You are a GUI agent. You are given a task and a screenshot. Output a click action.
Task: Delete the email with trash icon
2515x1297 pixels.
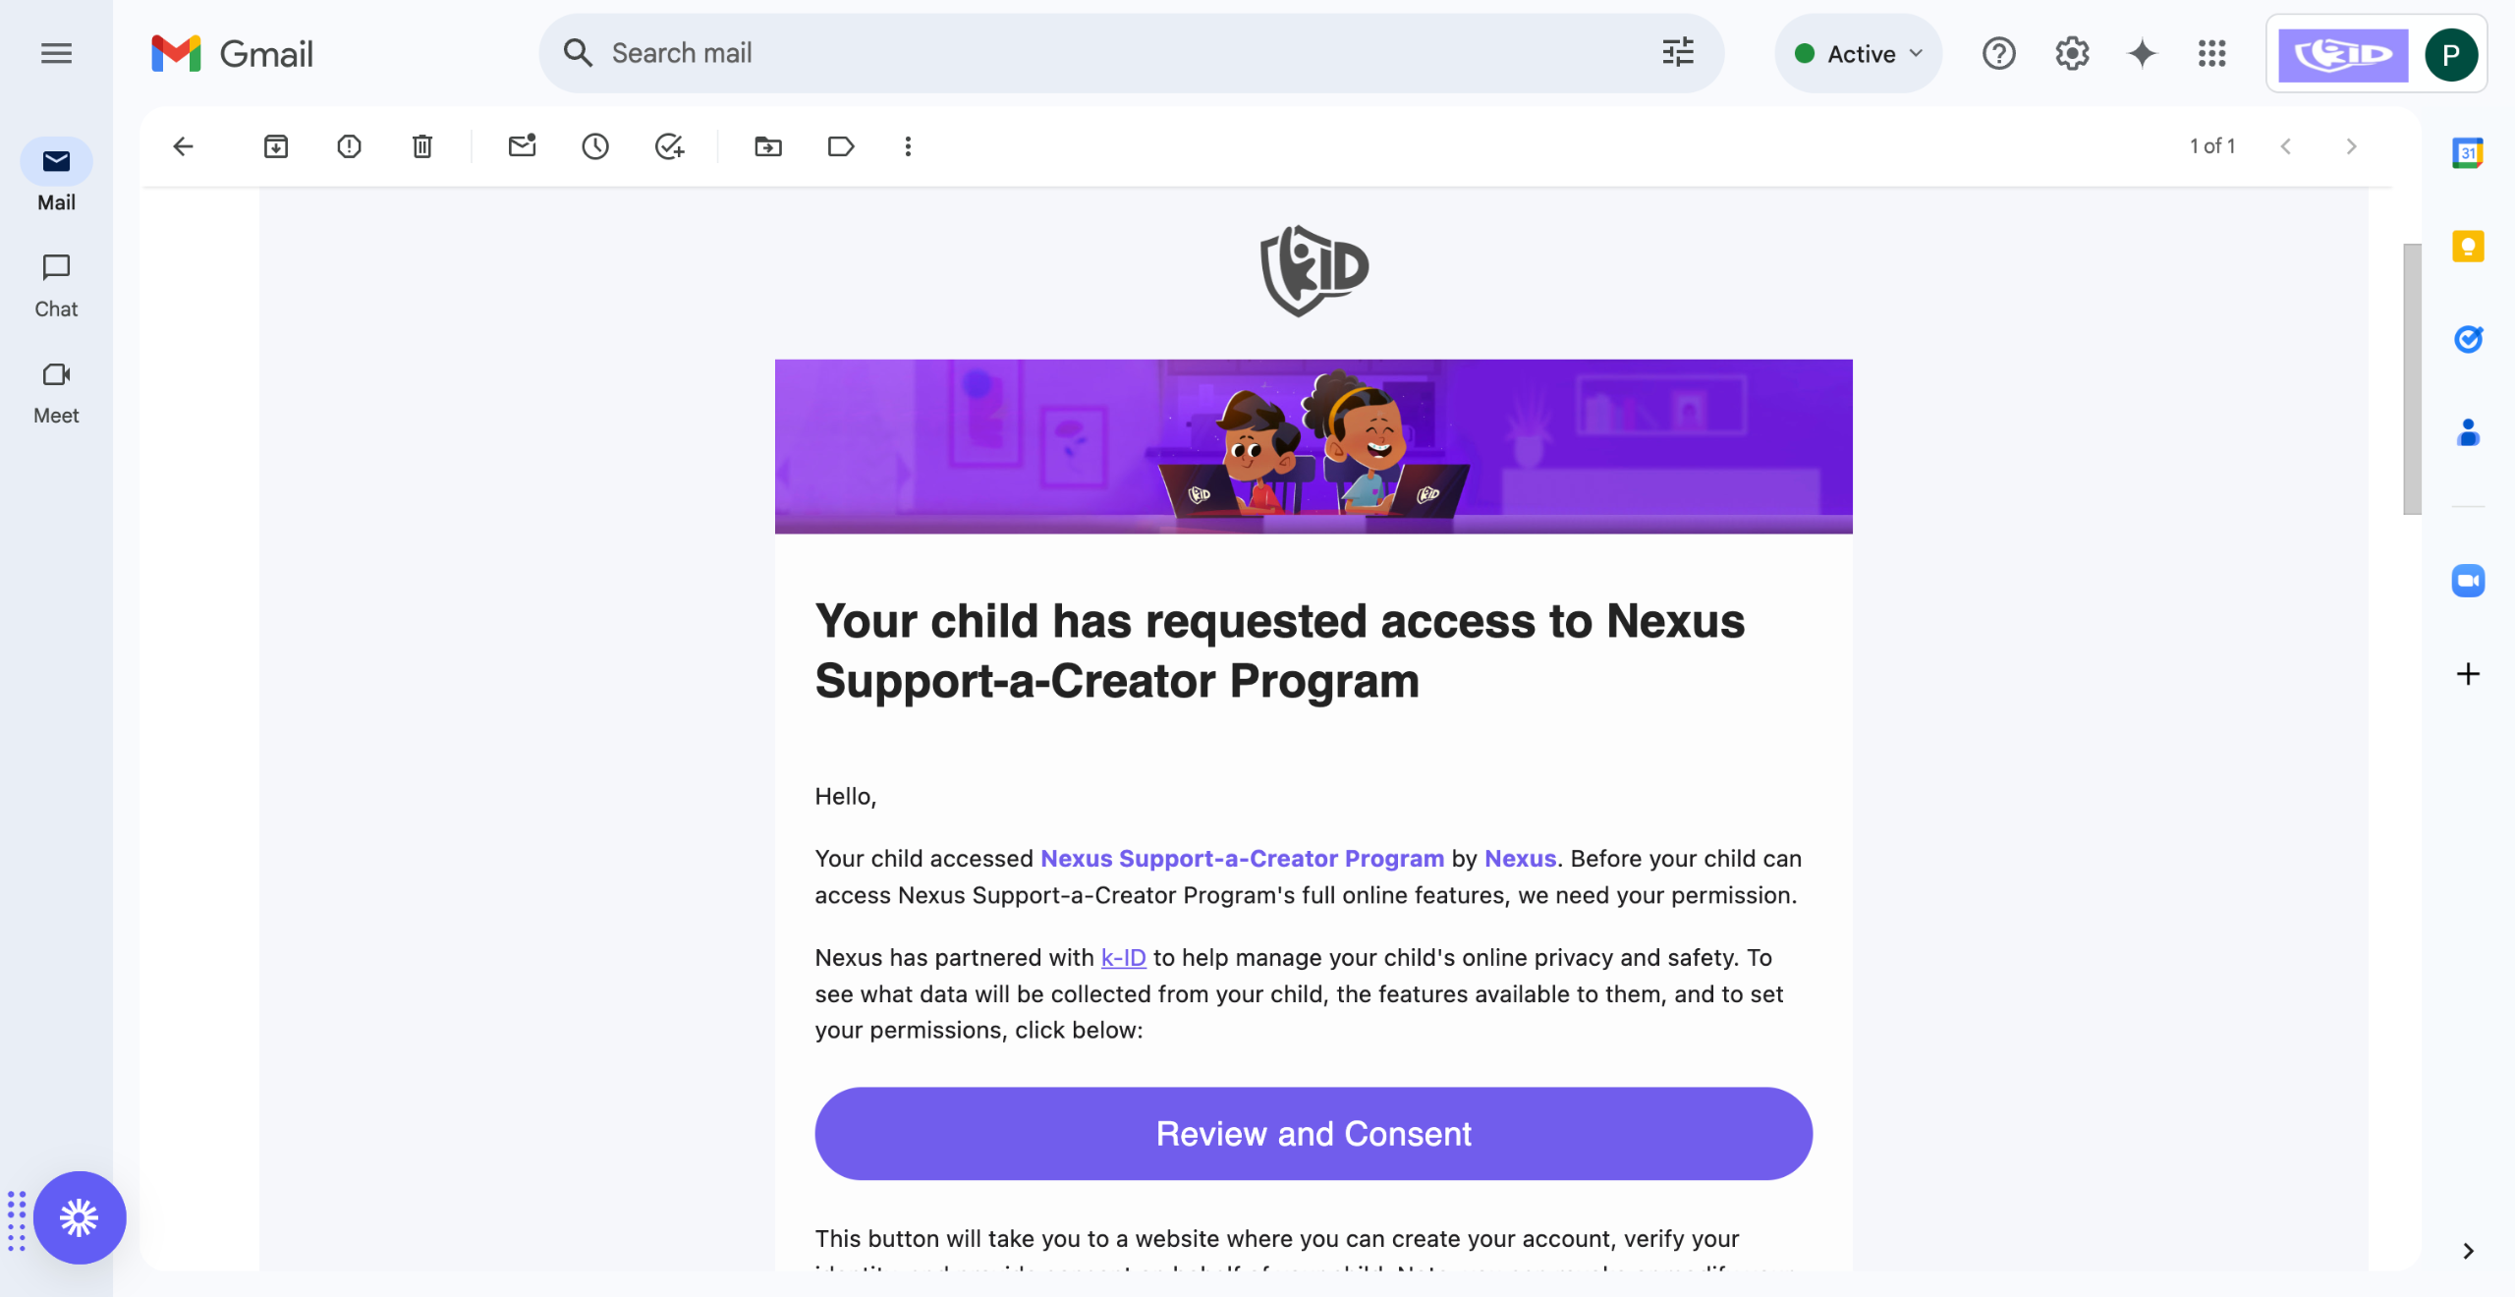[422, 146]
